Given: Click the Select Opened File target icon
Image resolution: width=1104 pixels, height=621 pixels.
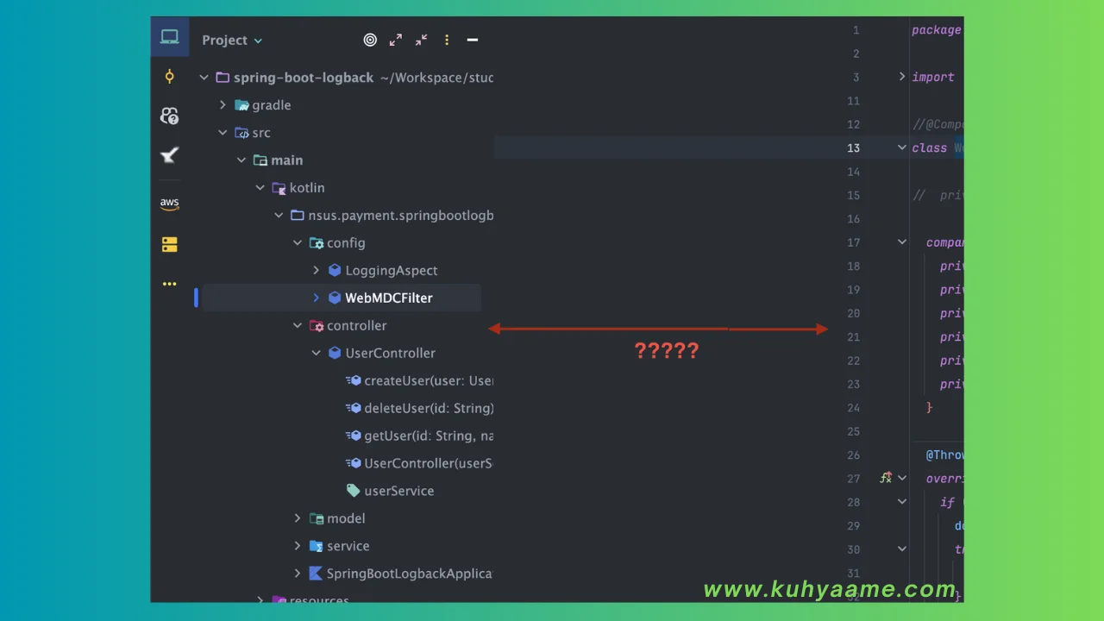Looking at the screenshot, I should click(x=370, y=40).
